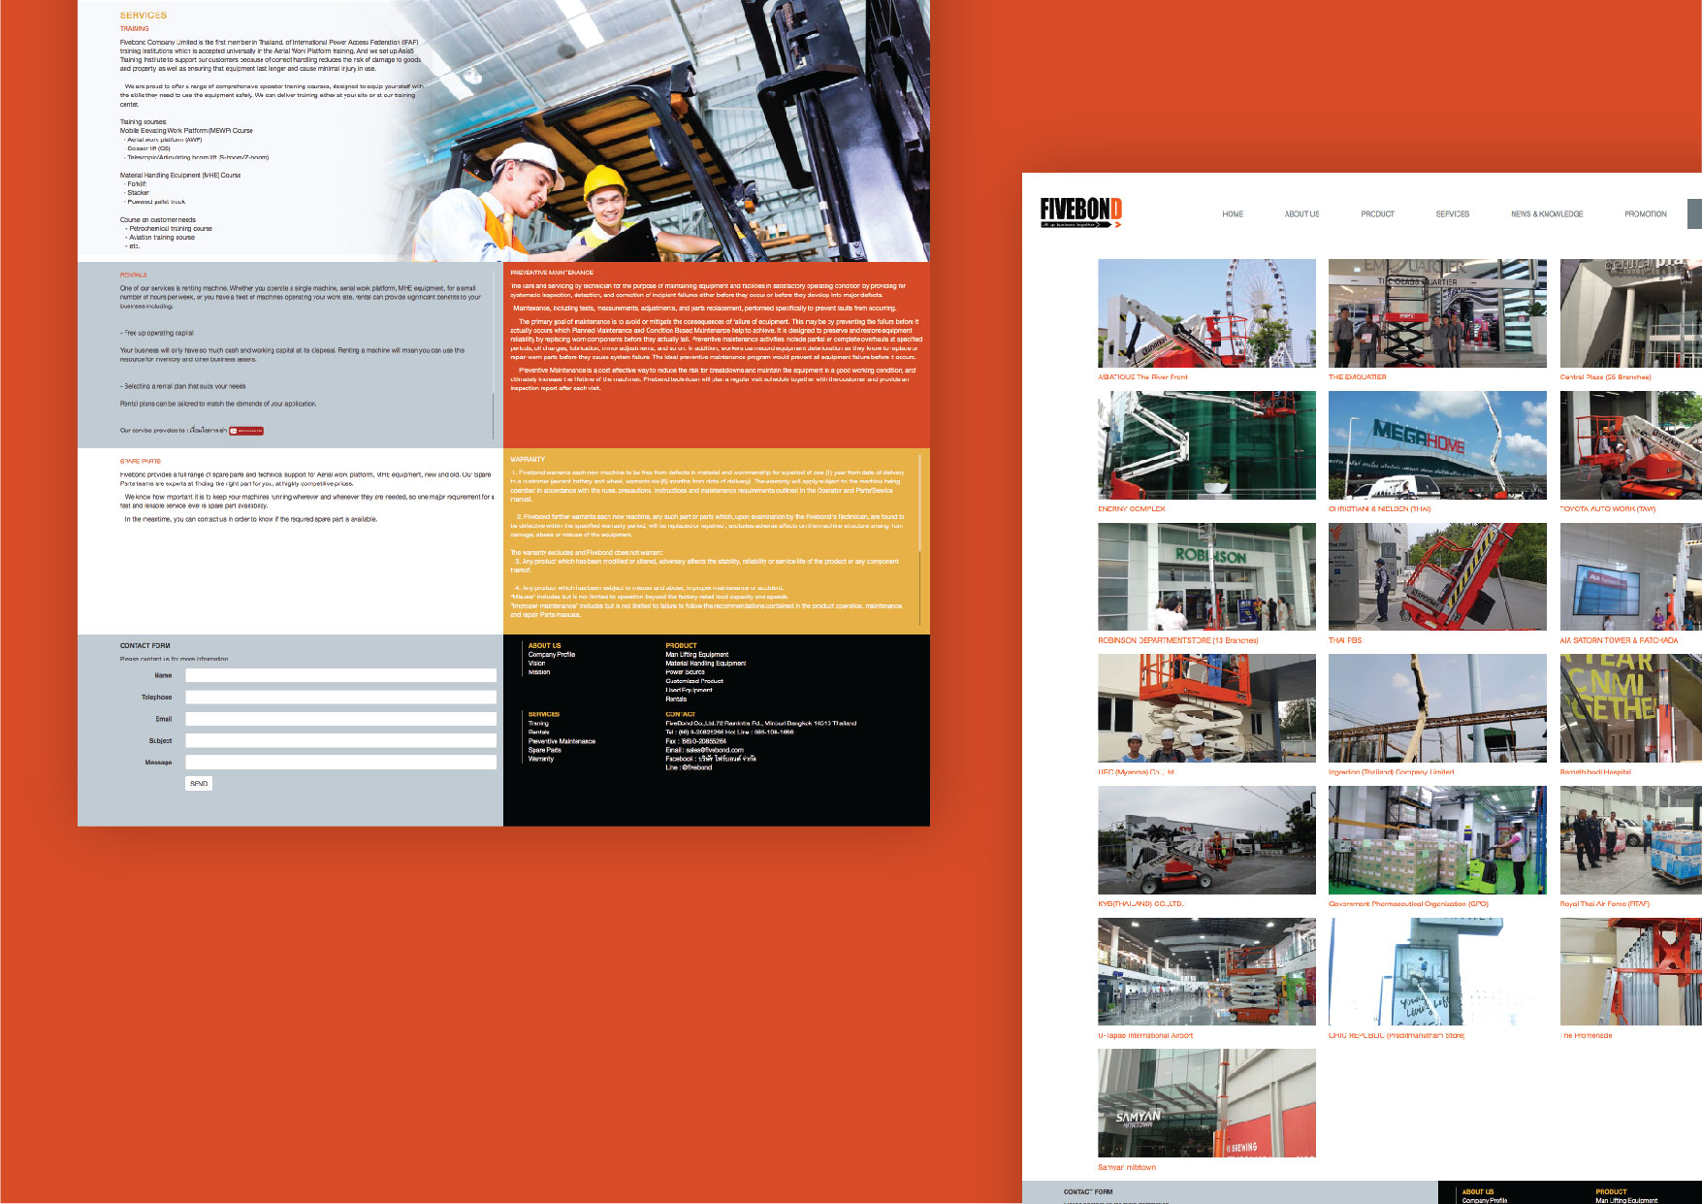This screenshot has height=1204, width=1702.
Task: Open the ASIATIQUE The River Front photo
Action: coord(1206,312)
